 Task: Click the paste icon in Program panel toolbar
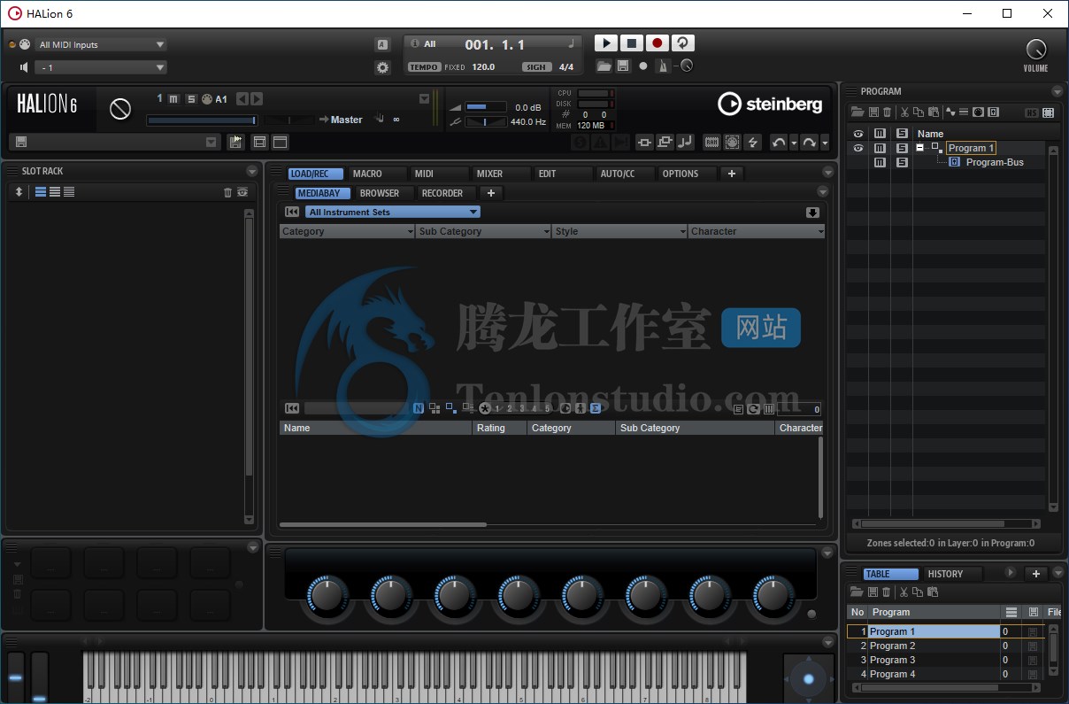click(933, 112)
